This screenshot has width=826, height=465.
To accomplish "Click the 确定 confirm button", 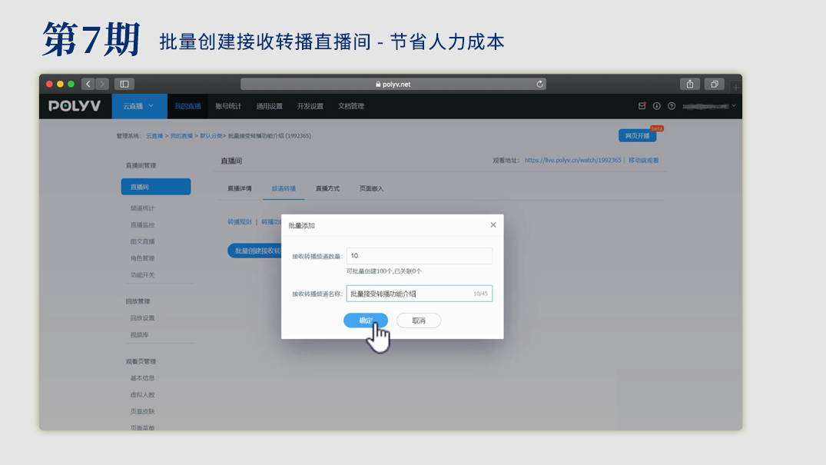I will pyautogui.click(x=366, y=321).
